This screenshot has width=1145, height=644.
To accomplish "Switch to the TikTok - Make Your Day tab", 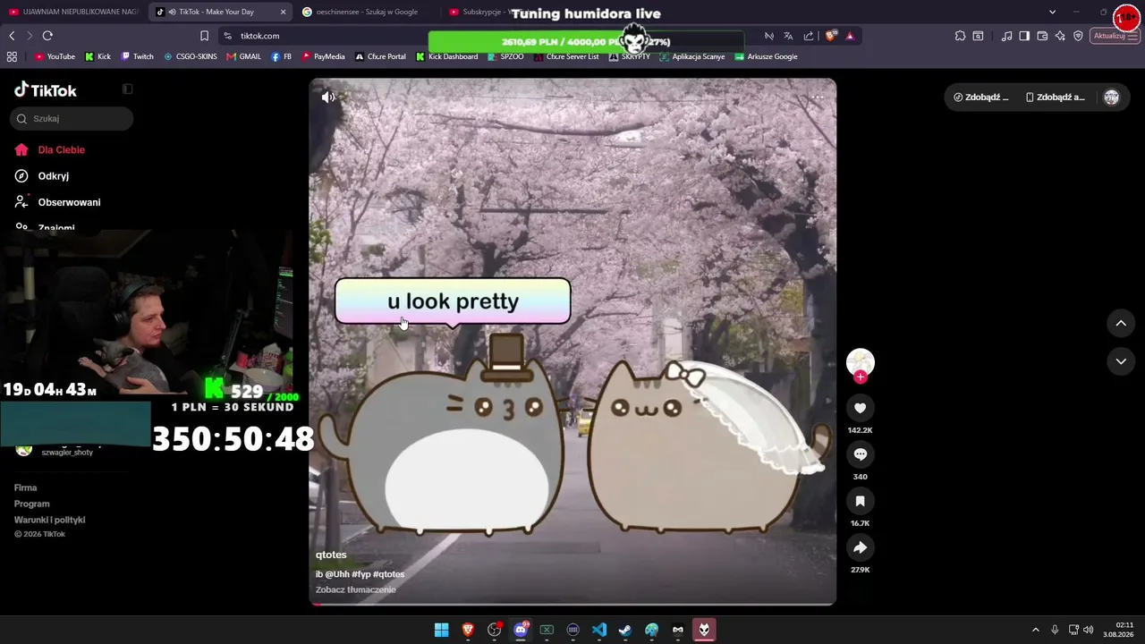I will [221, 12].
